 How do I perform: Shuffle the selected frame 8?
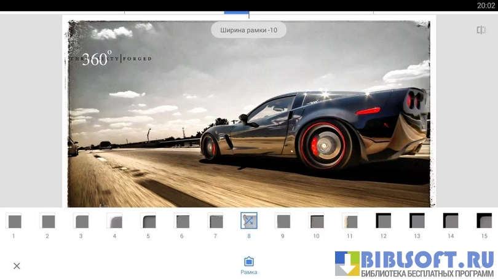pos(249,221)
